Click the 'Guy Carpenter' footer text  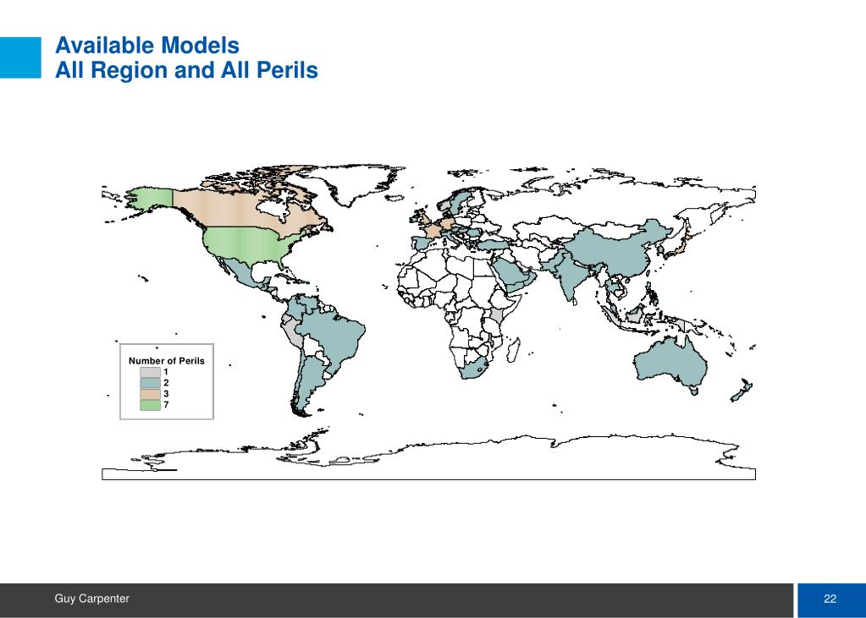tap(91, 599)
